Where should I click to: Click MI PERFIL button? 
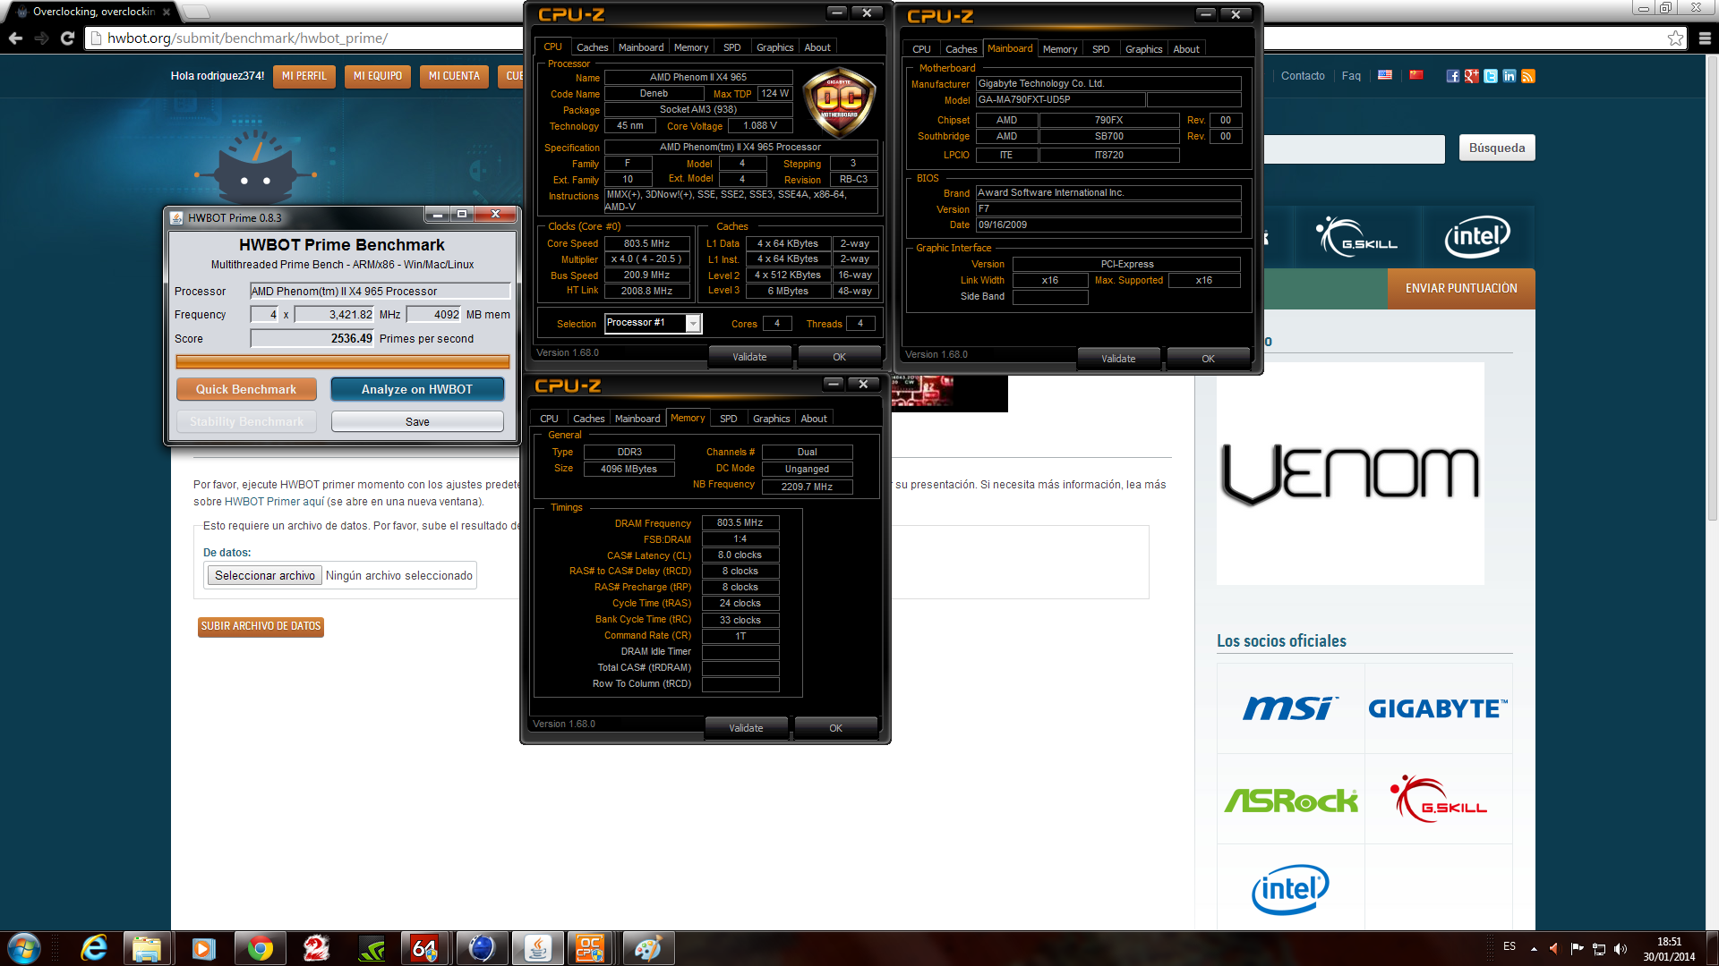coord(304,76)
